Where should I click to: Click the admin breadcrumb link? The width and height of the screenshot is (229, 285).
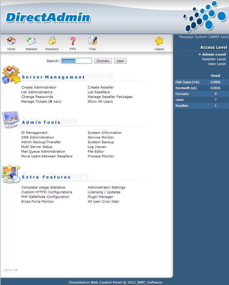[9, 270]
